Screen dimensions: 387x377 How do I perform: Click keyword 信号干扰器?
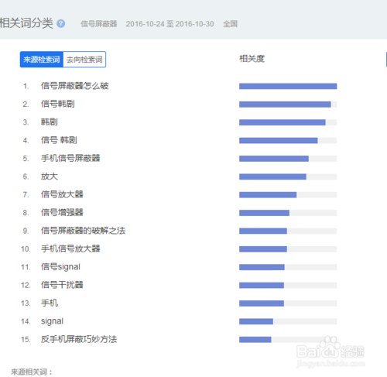pos(62,285)
